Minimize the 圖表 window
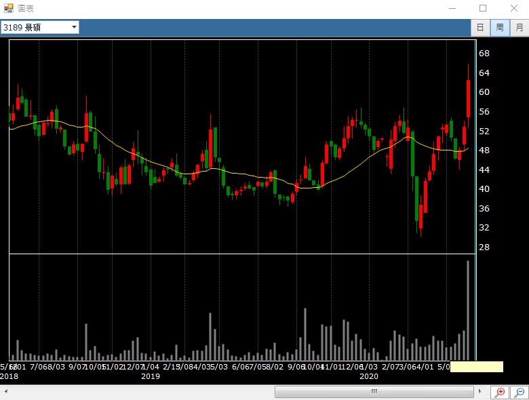The height and width of the screenshot is (400, 529). coord(452,8)
